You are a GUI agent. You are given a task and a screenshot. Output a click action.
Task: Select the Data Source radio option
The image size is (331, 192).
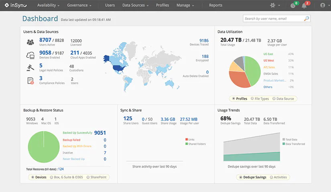click(x=283, y=98)
